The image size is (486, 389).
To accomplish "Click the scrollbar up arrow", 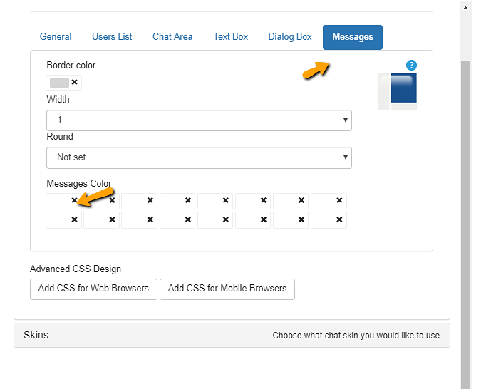I will (x=466, y=9).
